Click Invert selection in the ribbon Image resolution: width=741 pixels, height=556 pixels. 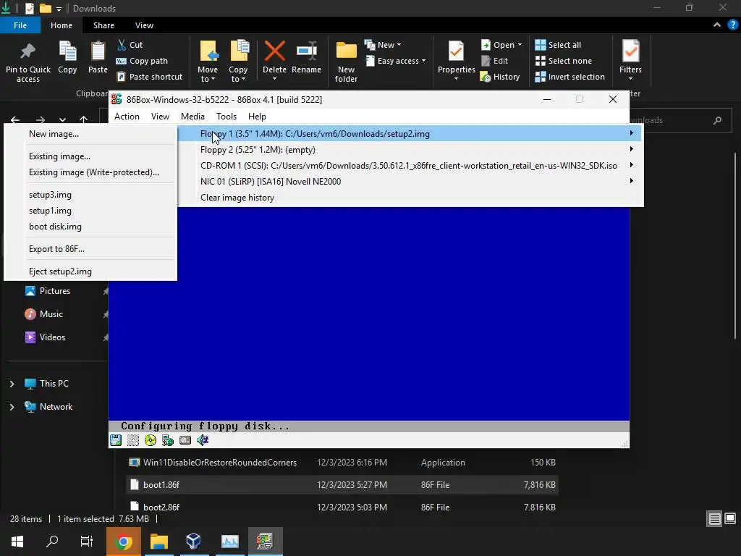(x=570, y=77)
